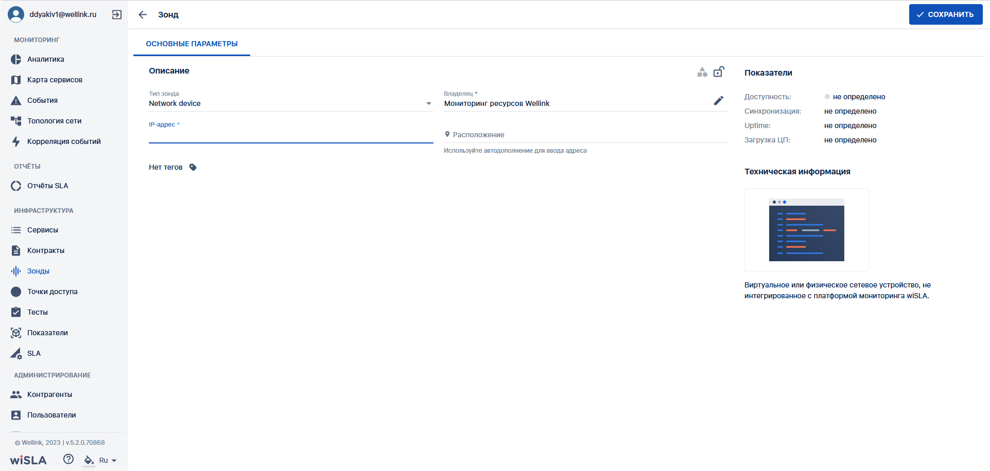Open the Ru language dropdown
Screen dimensions: 990x471
[x=108, y=460]
